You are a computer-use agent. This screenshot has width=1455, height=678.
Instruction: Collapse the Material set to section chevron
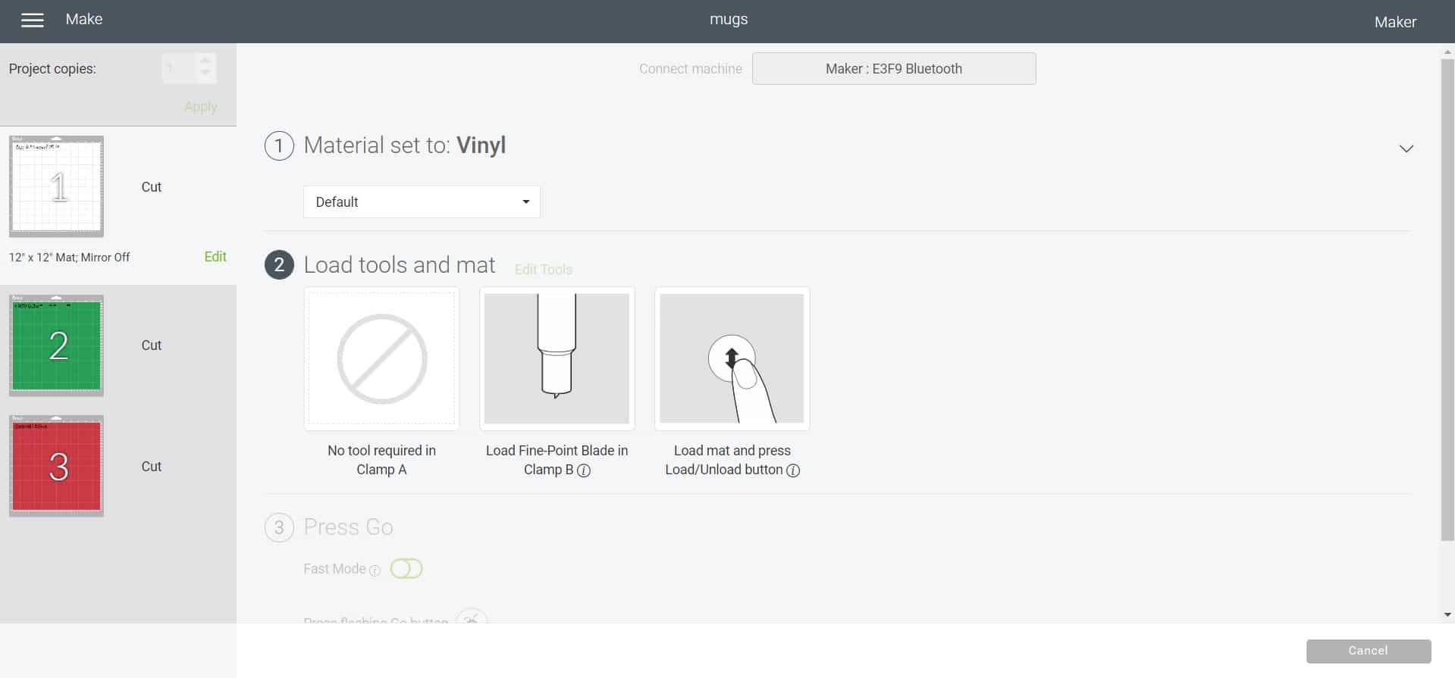1406,148
